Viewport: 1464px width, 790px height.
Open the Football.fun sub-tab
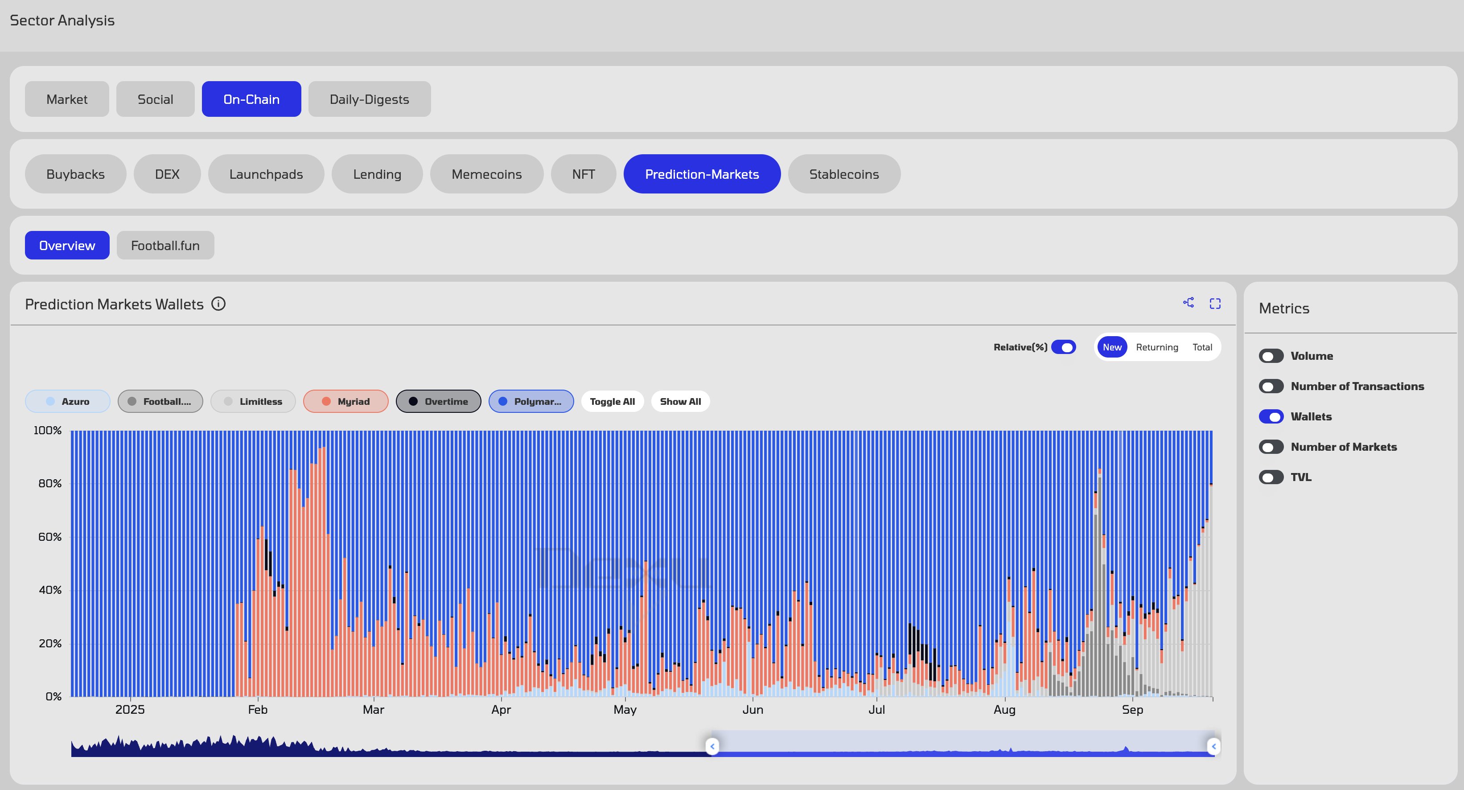click(165, 246)
